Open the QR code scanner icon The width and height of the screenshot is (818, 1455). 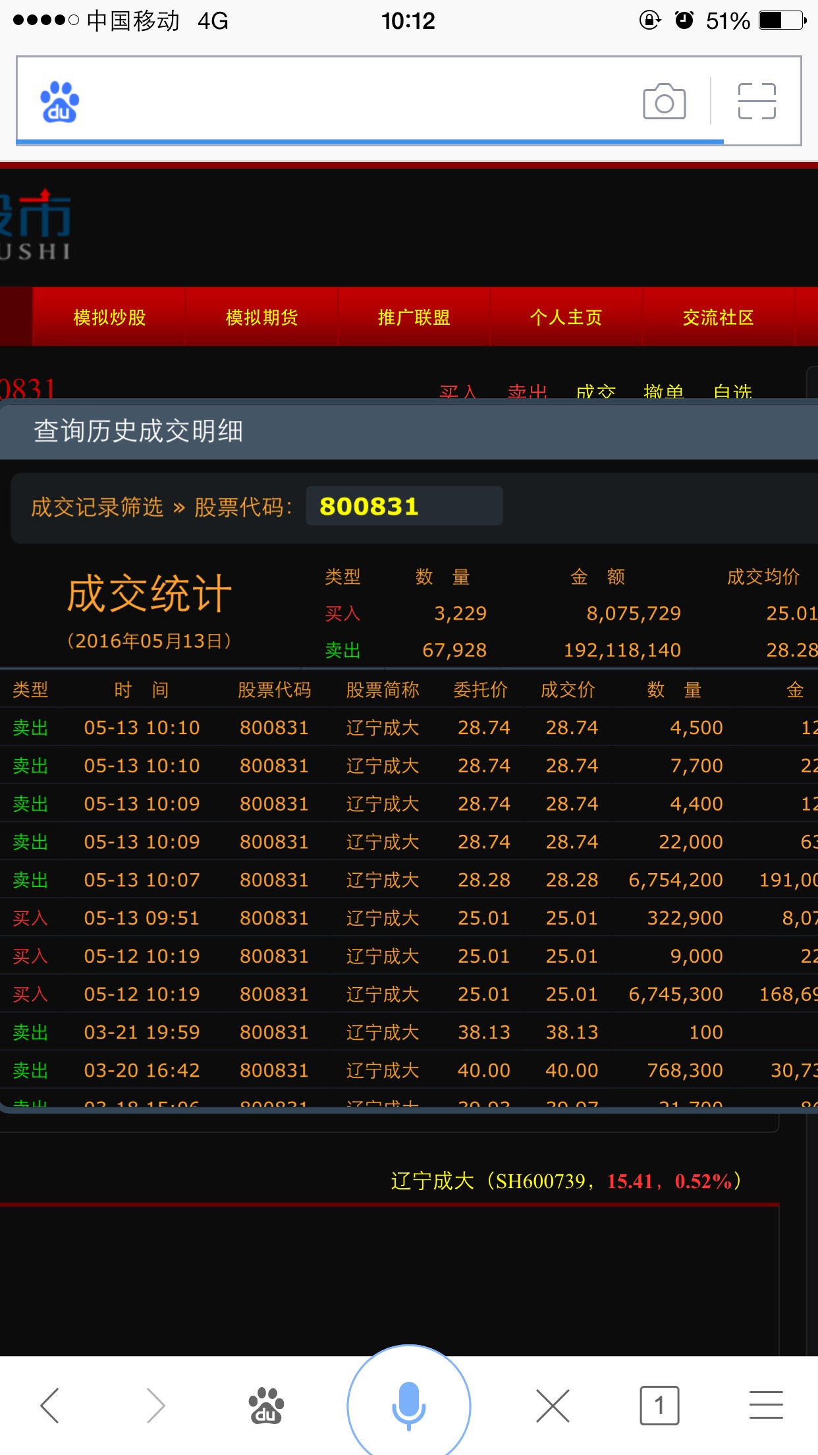click(757, 101)
